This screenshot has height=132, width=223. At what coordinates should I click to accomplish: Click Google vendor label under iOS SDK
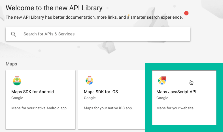click(x=90, y=98)
